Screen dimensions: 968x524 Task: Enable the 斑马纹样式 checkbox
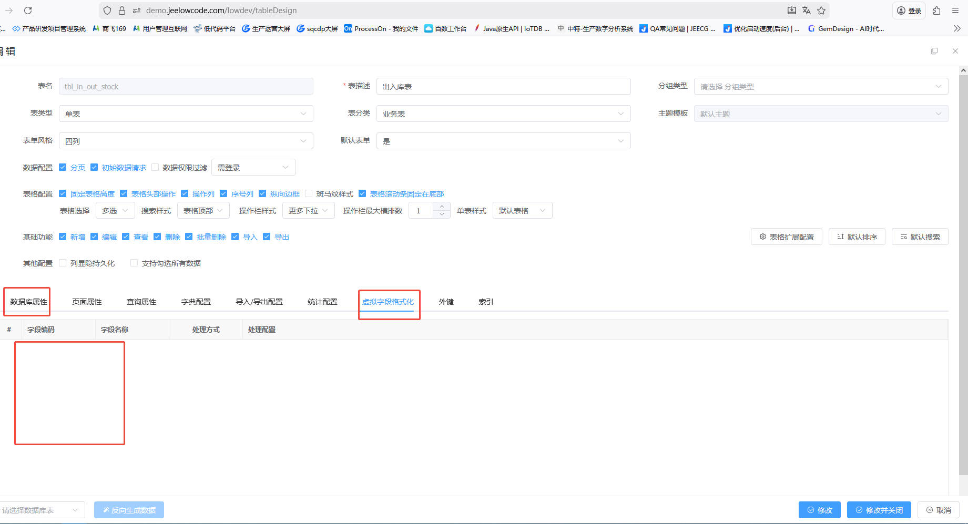click(x=309, y=194)
